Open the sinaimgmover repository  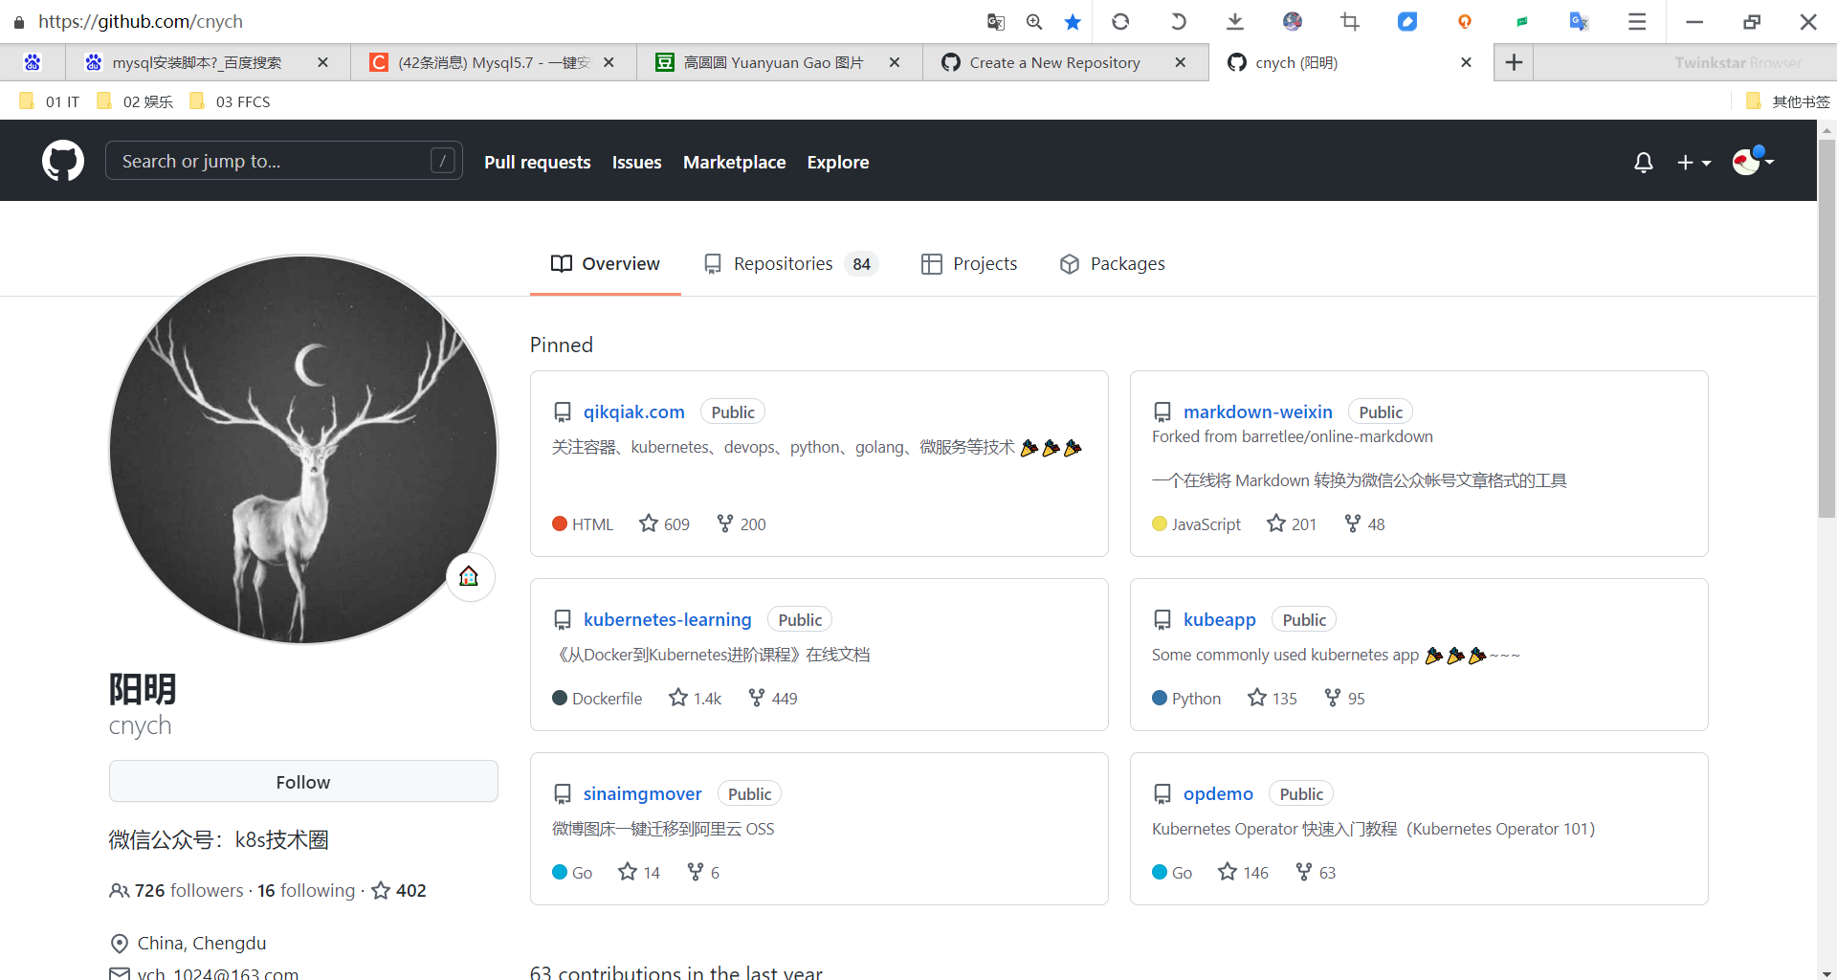(643, 793)
